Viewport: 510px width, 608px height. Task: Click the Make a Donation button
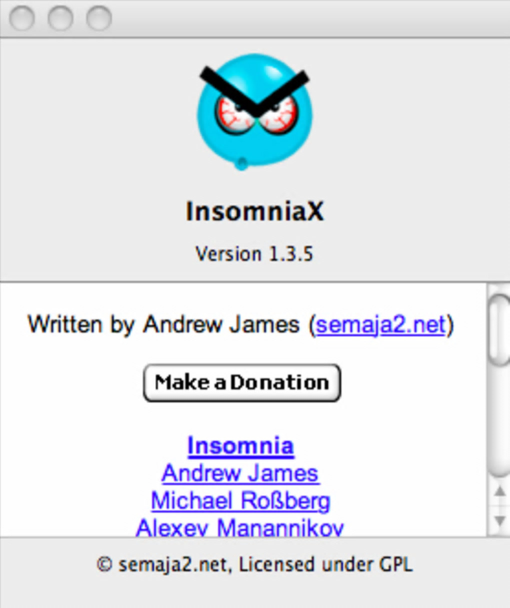click(x=242, y=383)
